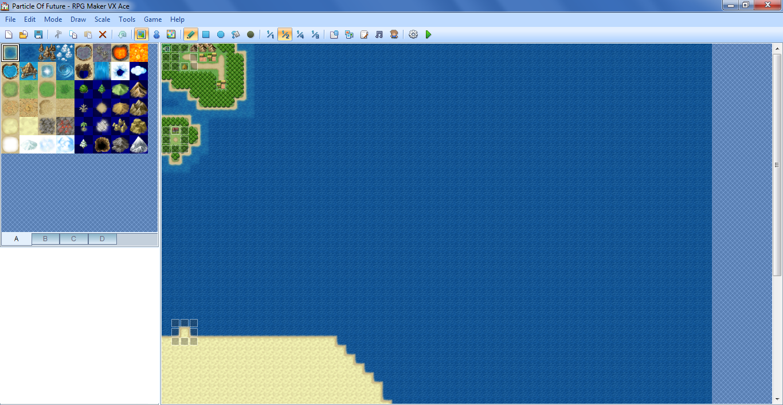Image resolution: width=783 pixels, height=405 pixels.
Task: Select the Cut scissors icon
Action: point(58,34)
